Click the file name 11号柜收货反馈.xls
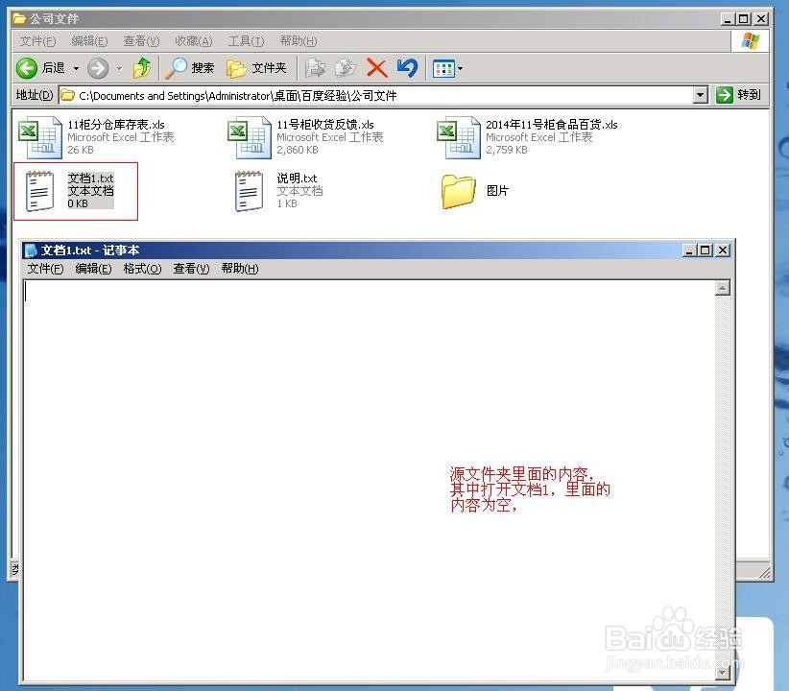The image size is (789, 691). 325,125
